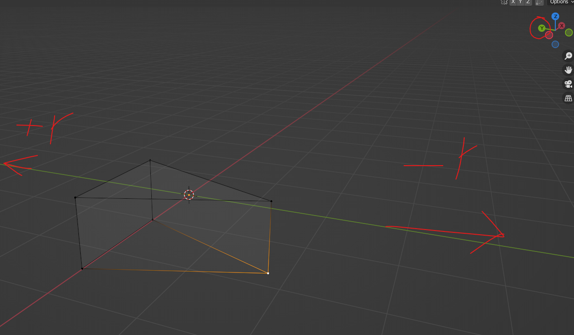The height and width of the screenshot is (335, 574).
Task: Click the 3D cursor at origin
Action: [189, 195]
